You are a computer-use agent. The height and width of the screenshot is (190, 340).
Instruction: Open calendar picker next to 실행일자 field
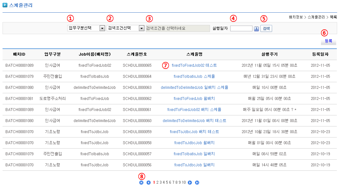(257, 29)
